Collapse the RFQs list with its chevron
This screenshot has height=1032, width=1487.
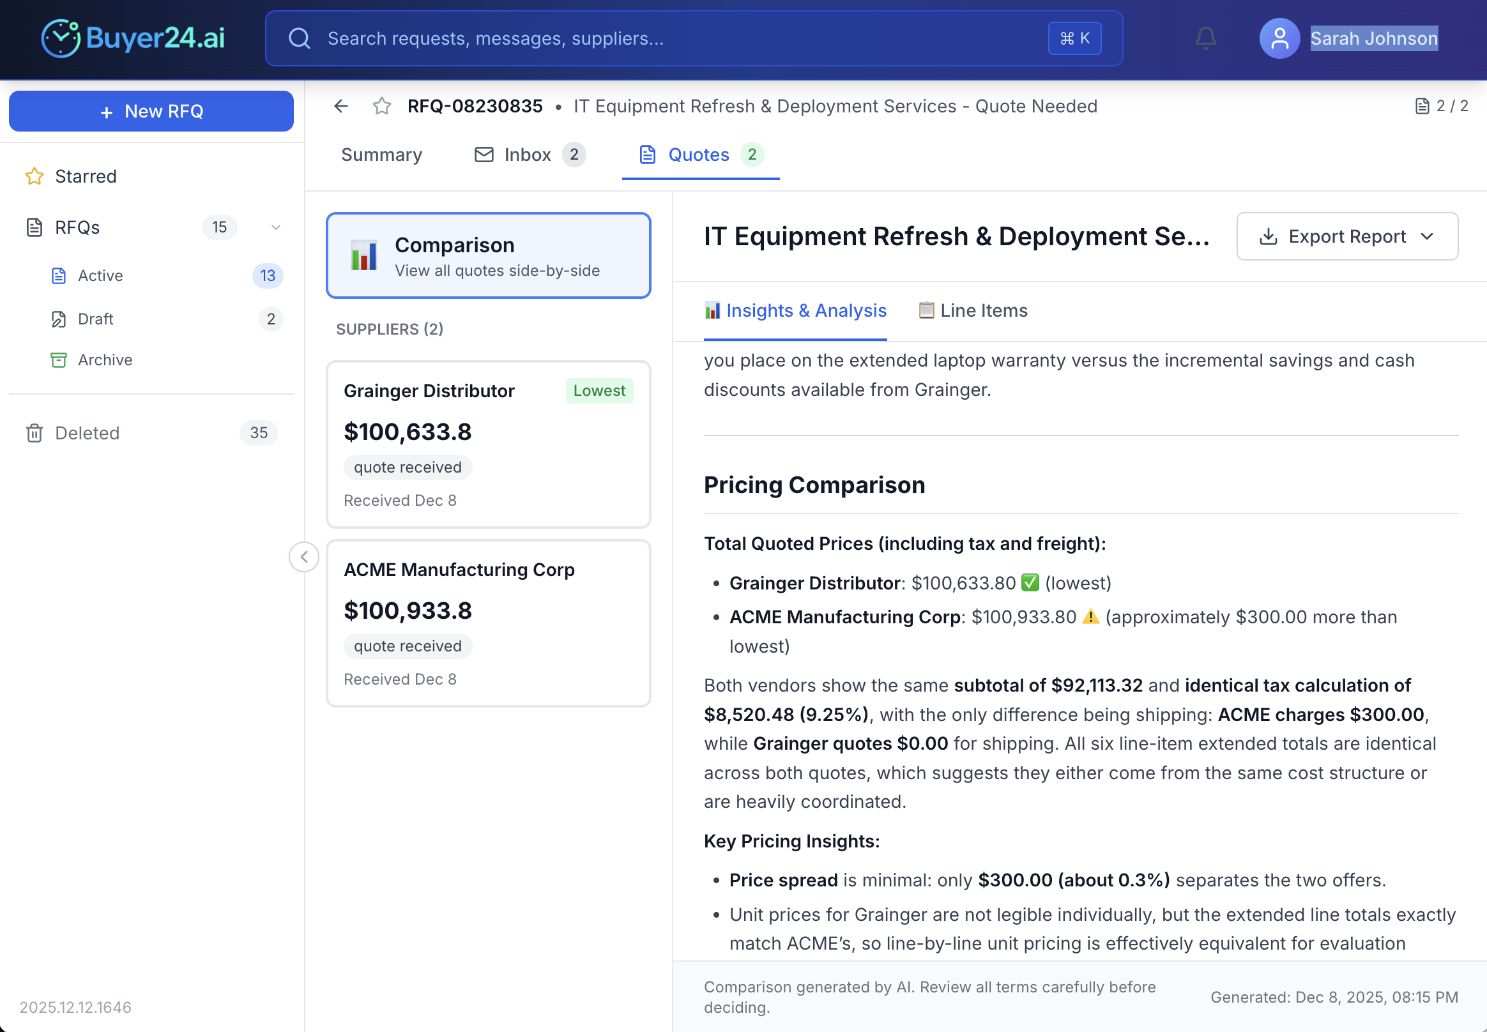[x=275, y=227]
